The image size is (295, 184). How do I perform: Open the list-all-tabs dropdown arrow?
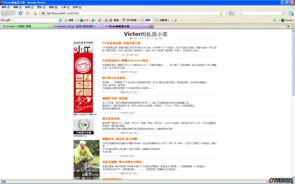click(x=293, y=26)
